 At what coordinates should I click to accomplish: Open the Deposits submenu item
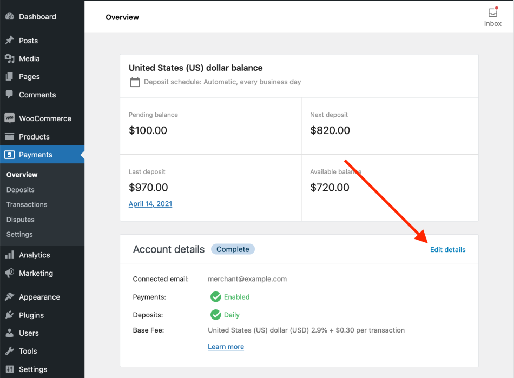(x=21, y=190)
